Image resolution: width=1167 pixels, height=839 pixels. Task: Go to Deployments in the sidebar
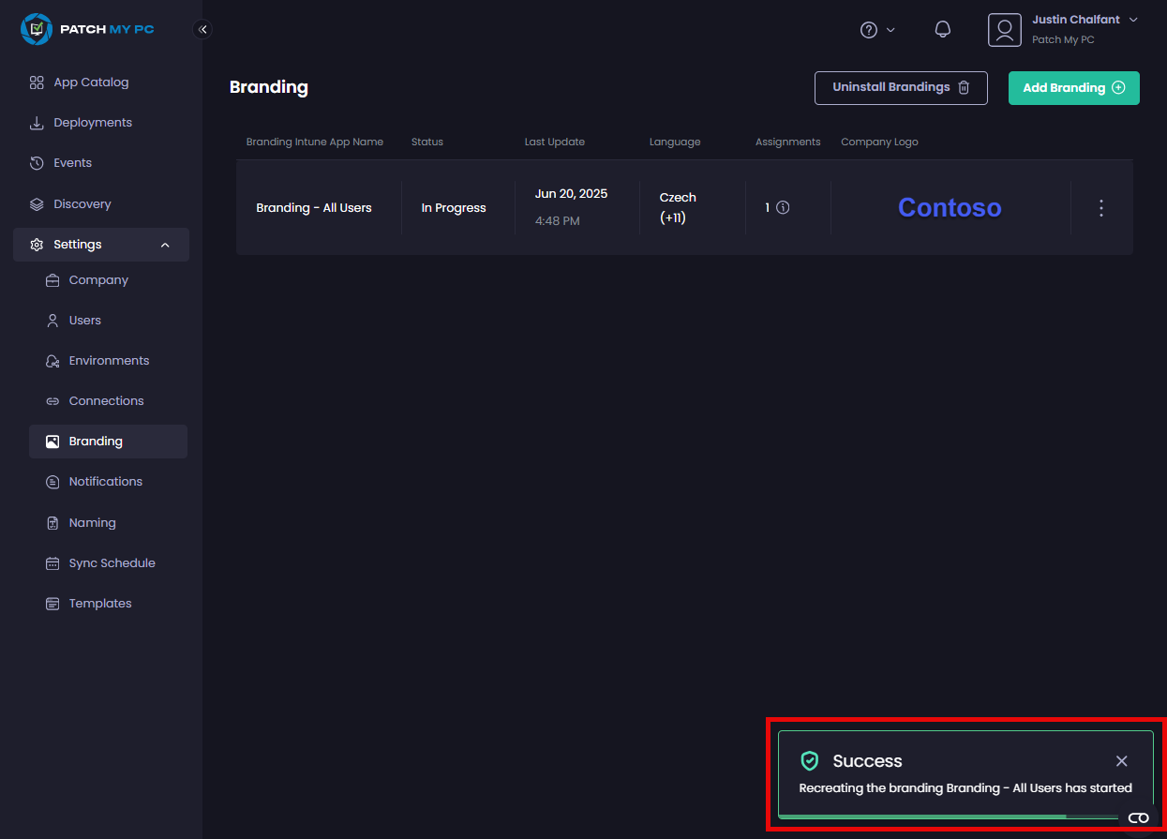92,123
